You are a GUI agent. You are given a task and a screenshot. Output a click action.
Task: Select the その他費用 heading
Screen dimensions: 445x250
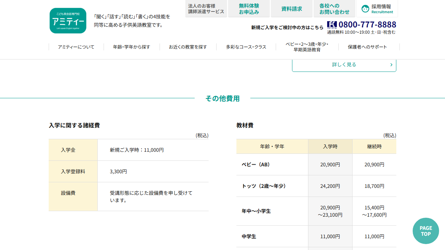pyautogui.click(x=222, y=98)
